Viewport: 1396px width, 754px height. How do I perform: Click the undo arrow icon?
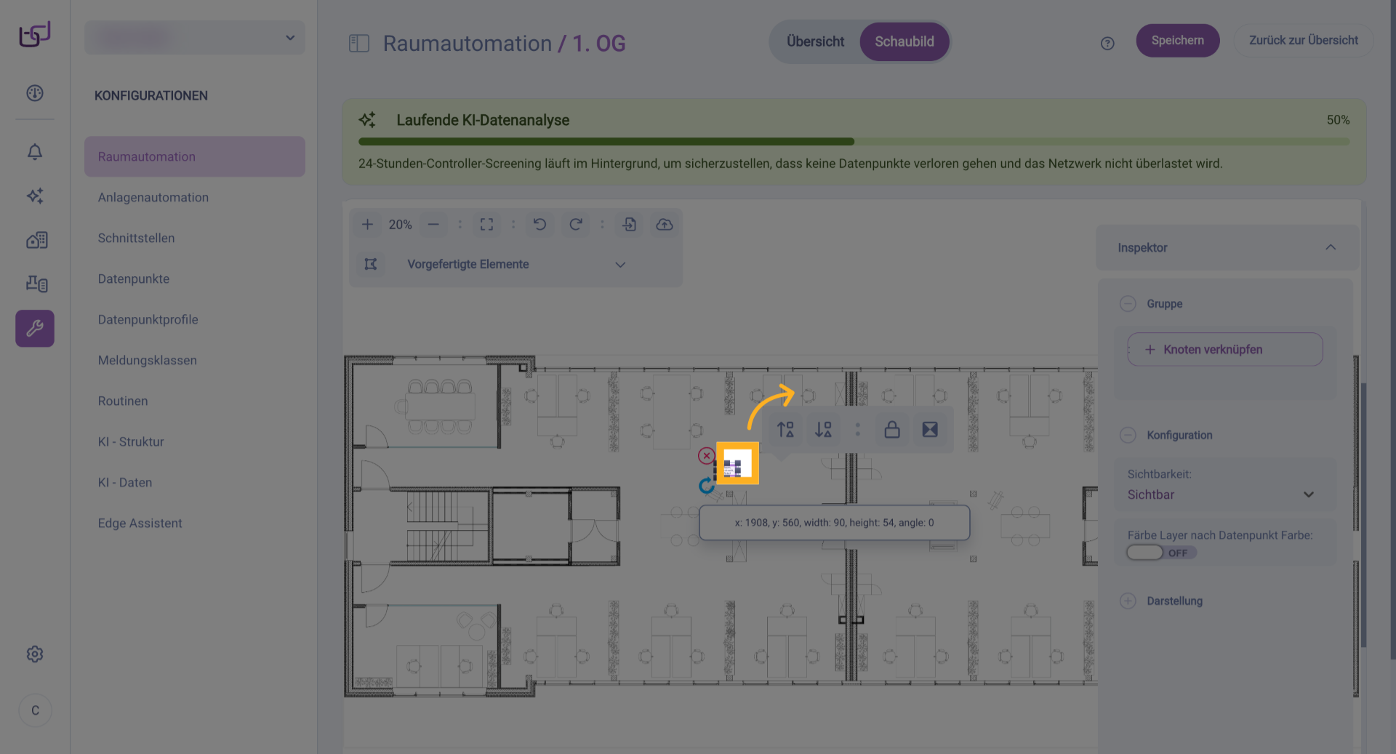click(x=539, y=225)
